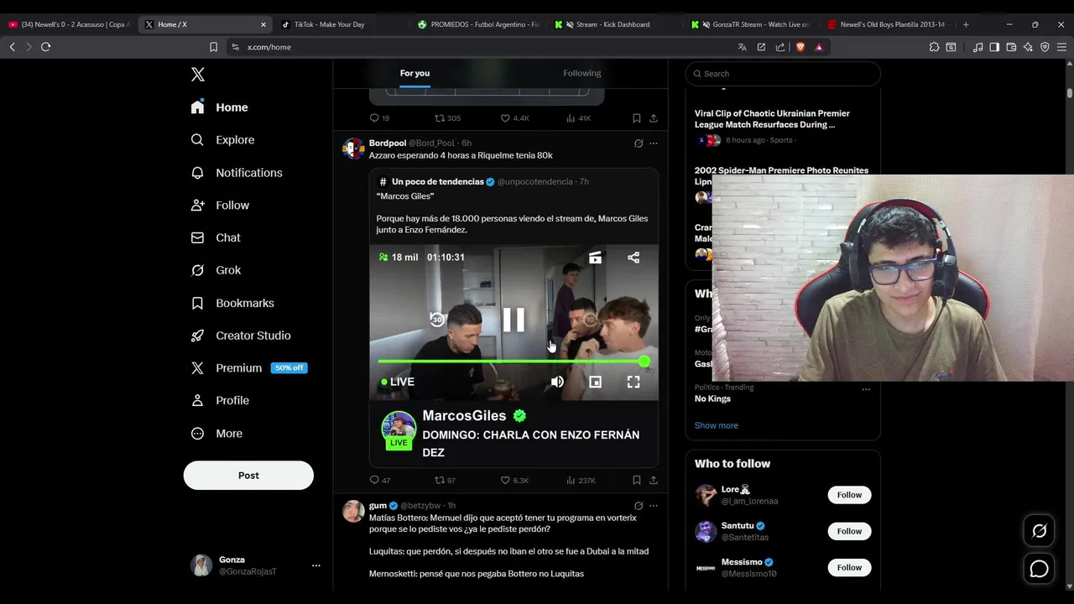Follow the Santutu account
The height and width of the screenshot is (604, 1074).
coord(849,531)
